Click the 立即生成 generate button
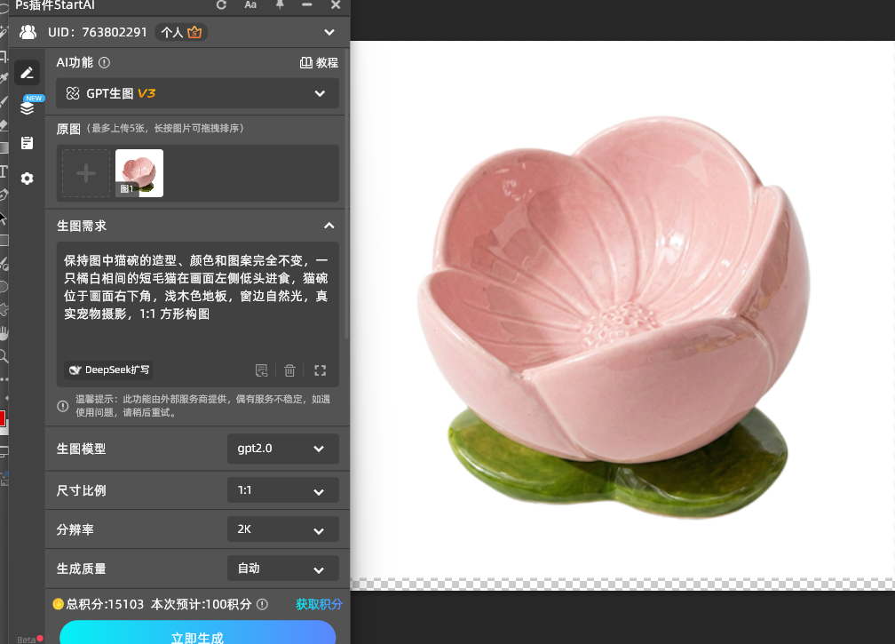Viewport: 895px width, 644px height. tap(197, 633)
